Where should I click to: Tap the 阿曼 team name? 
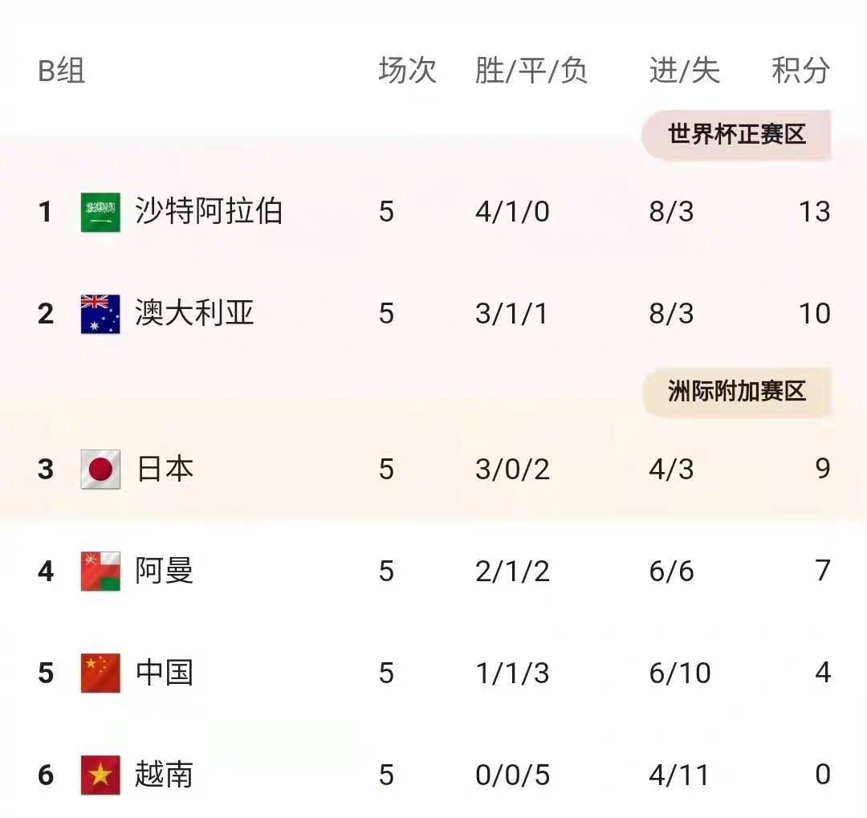[165, 571]
